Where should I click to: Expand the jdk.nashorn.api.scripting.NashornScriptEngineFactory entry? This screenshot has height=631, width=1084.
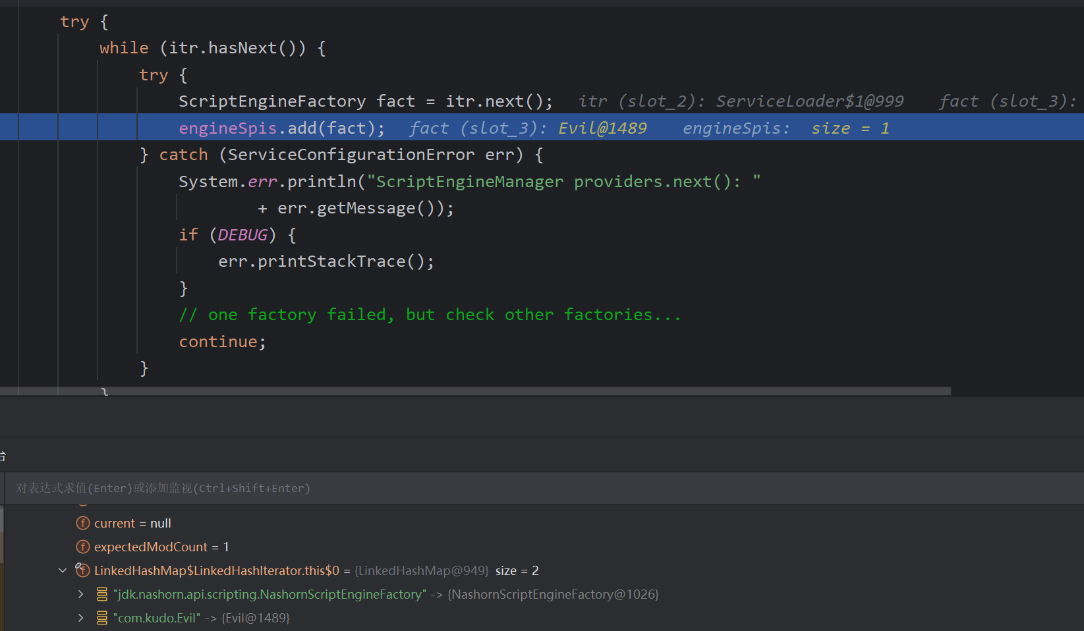(81, 594)
